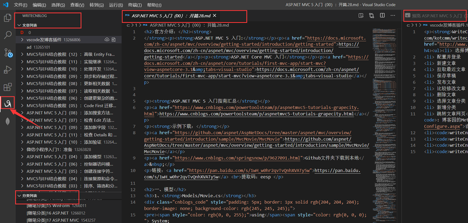Expand MVC5与EF6结合教程 (10) 处理并发 chevron
468x223 pixels.
pos(22,69)
